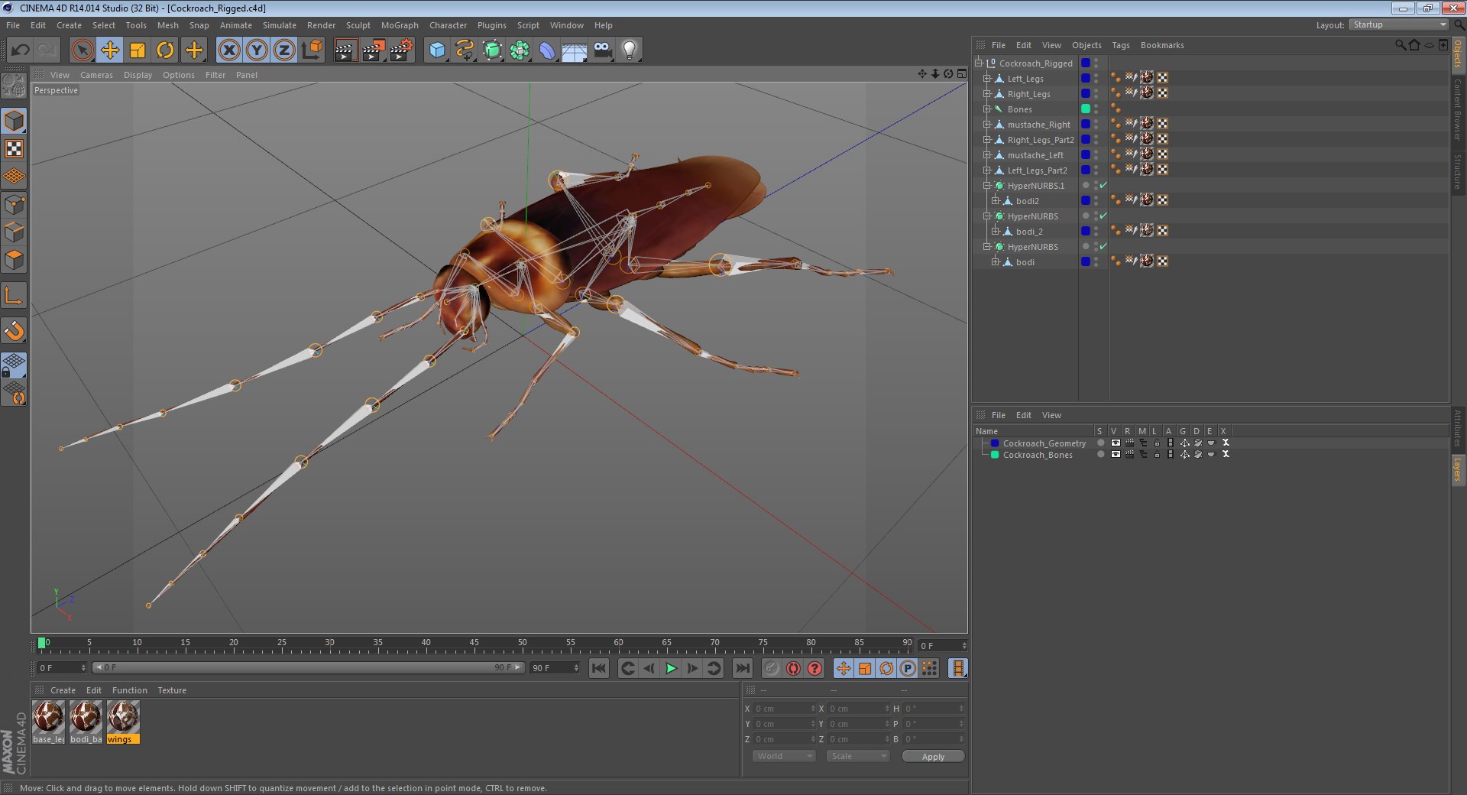The image size is (1467, 795).
Task: Open Edit Render Settings icon
Action: tap(402, 50)
